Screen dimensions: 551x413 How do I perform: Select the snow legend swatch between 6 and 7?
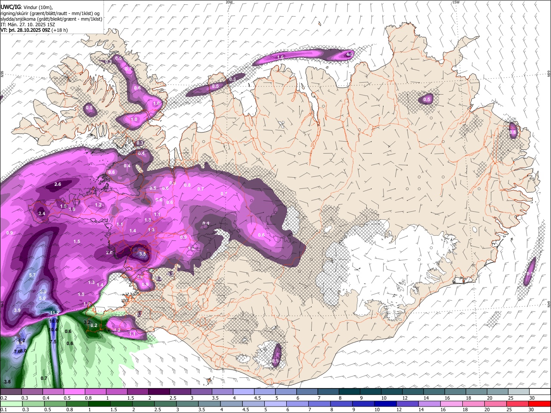(x=307, y=391)
